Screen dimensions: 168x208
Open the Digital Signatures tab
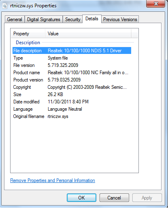tap(44, 19)
